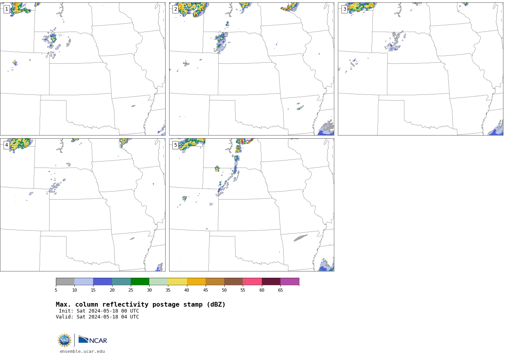Click the colorbar tick label 30
The width and height of the screenshot is (507, 356).
[x=149, y=290]
